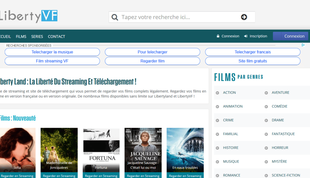Screen dimensions: 310x178
Task: Click the Connexion text link in navbar
Action: click(230, 36)
